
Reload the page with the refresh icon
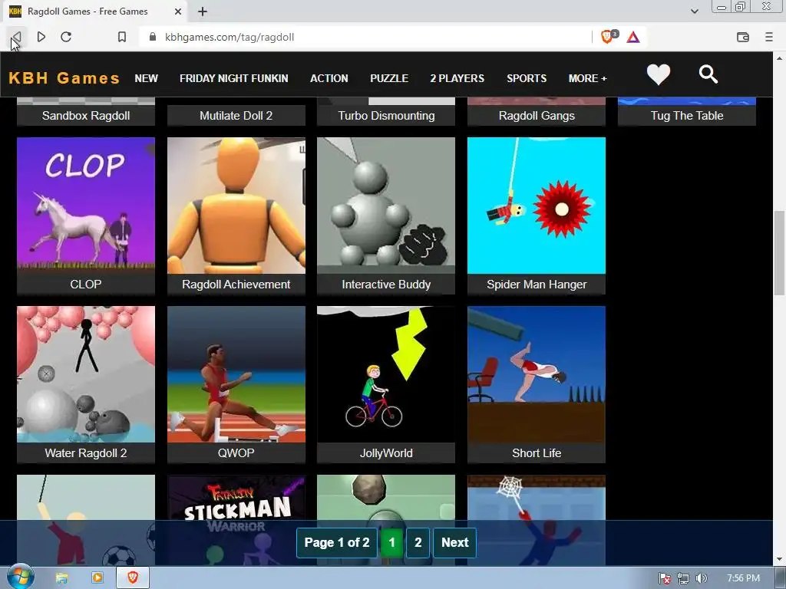coord(66,37)
